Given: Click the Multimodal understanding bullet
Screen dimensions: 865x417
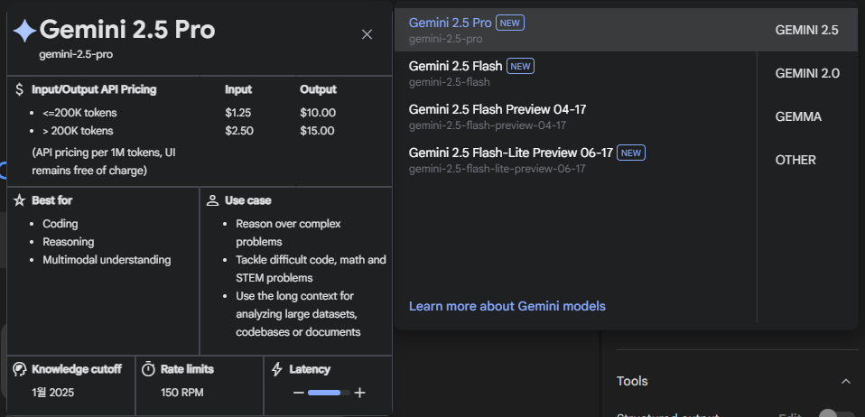Looking at the screenshot, I should click(x=107, y=260).
